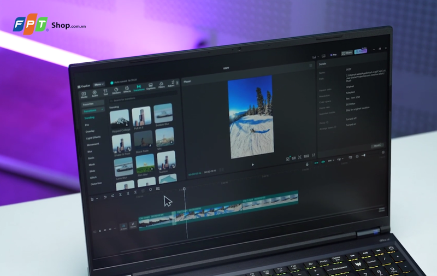Click the microphone record icon on the timeline
Viewport: 437px width, 276px height.
[x=307, y=165]
